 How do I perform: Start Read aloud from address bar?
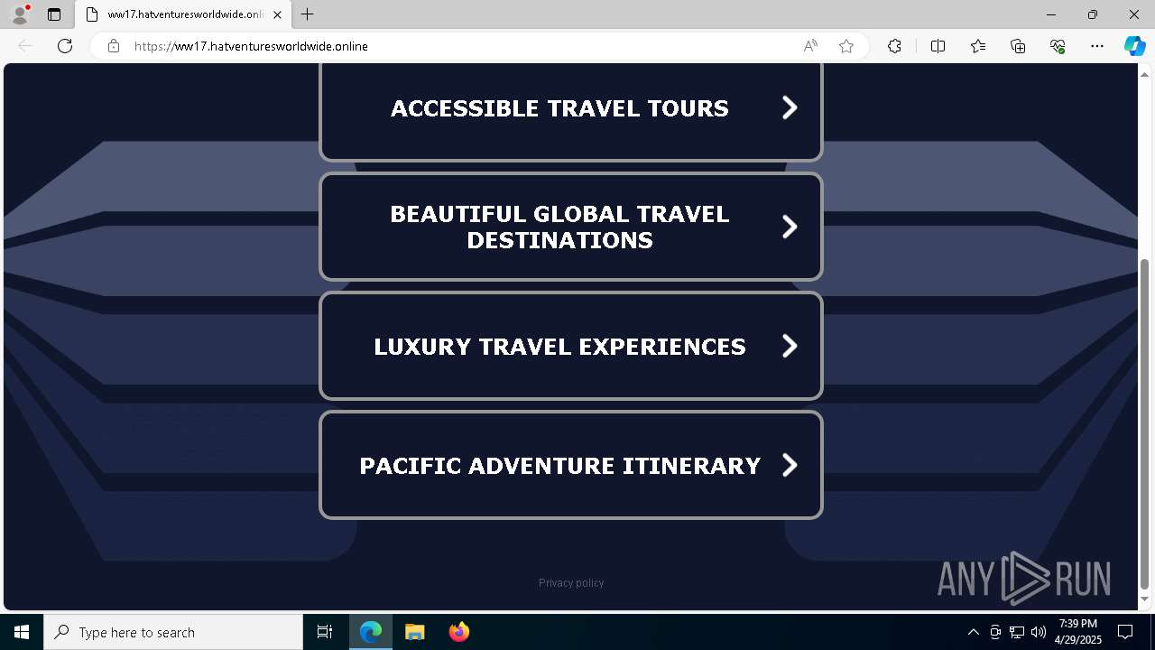(x=810, y=46)
